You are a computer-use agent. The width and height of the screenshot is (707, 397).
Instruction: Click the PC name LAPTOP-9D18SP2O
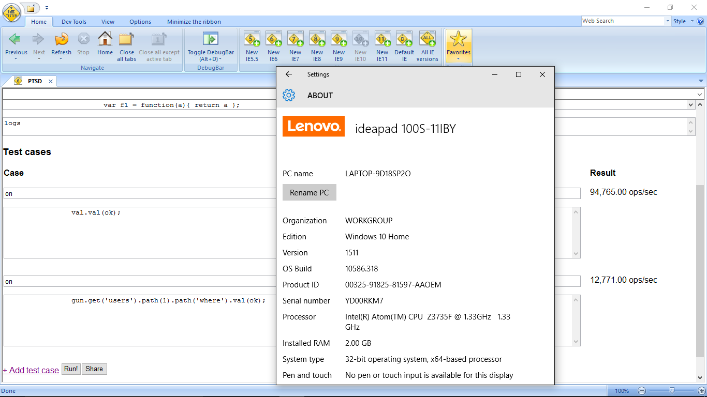click(378, 174)
